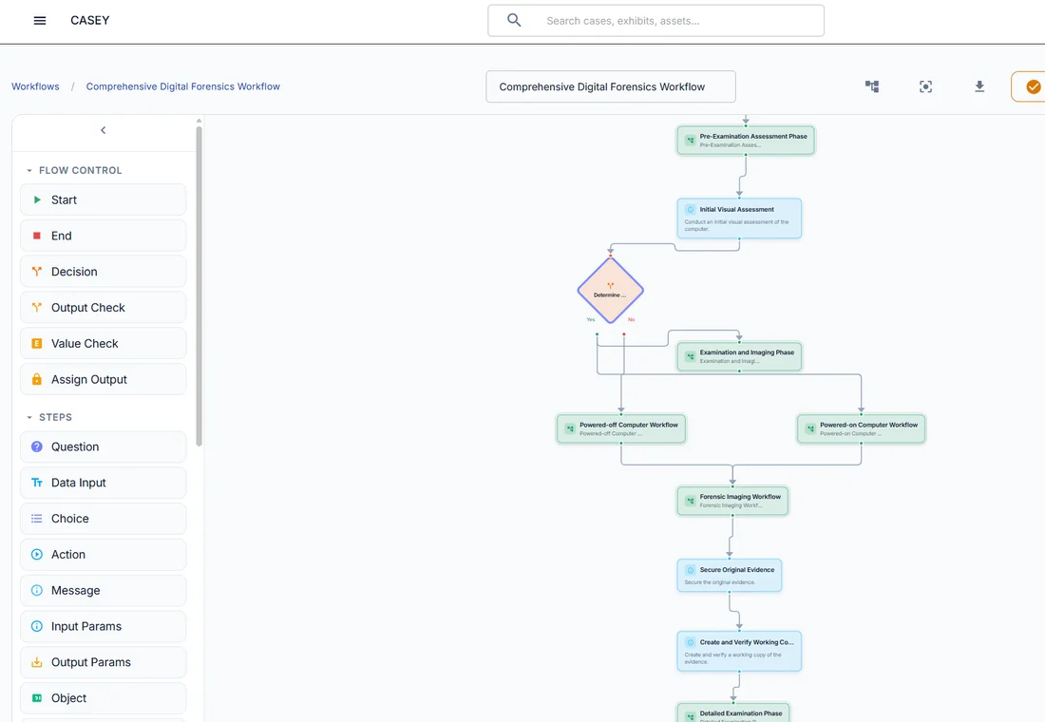Click the CASEY app title

[x=90, y=21]
